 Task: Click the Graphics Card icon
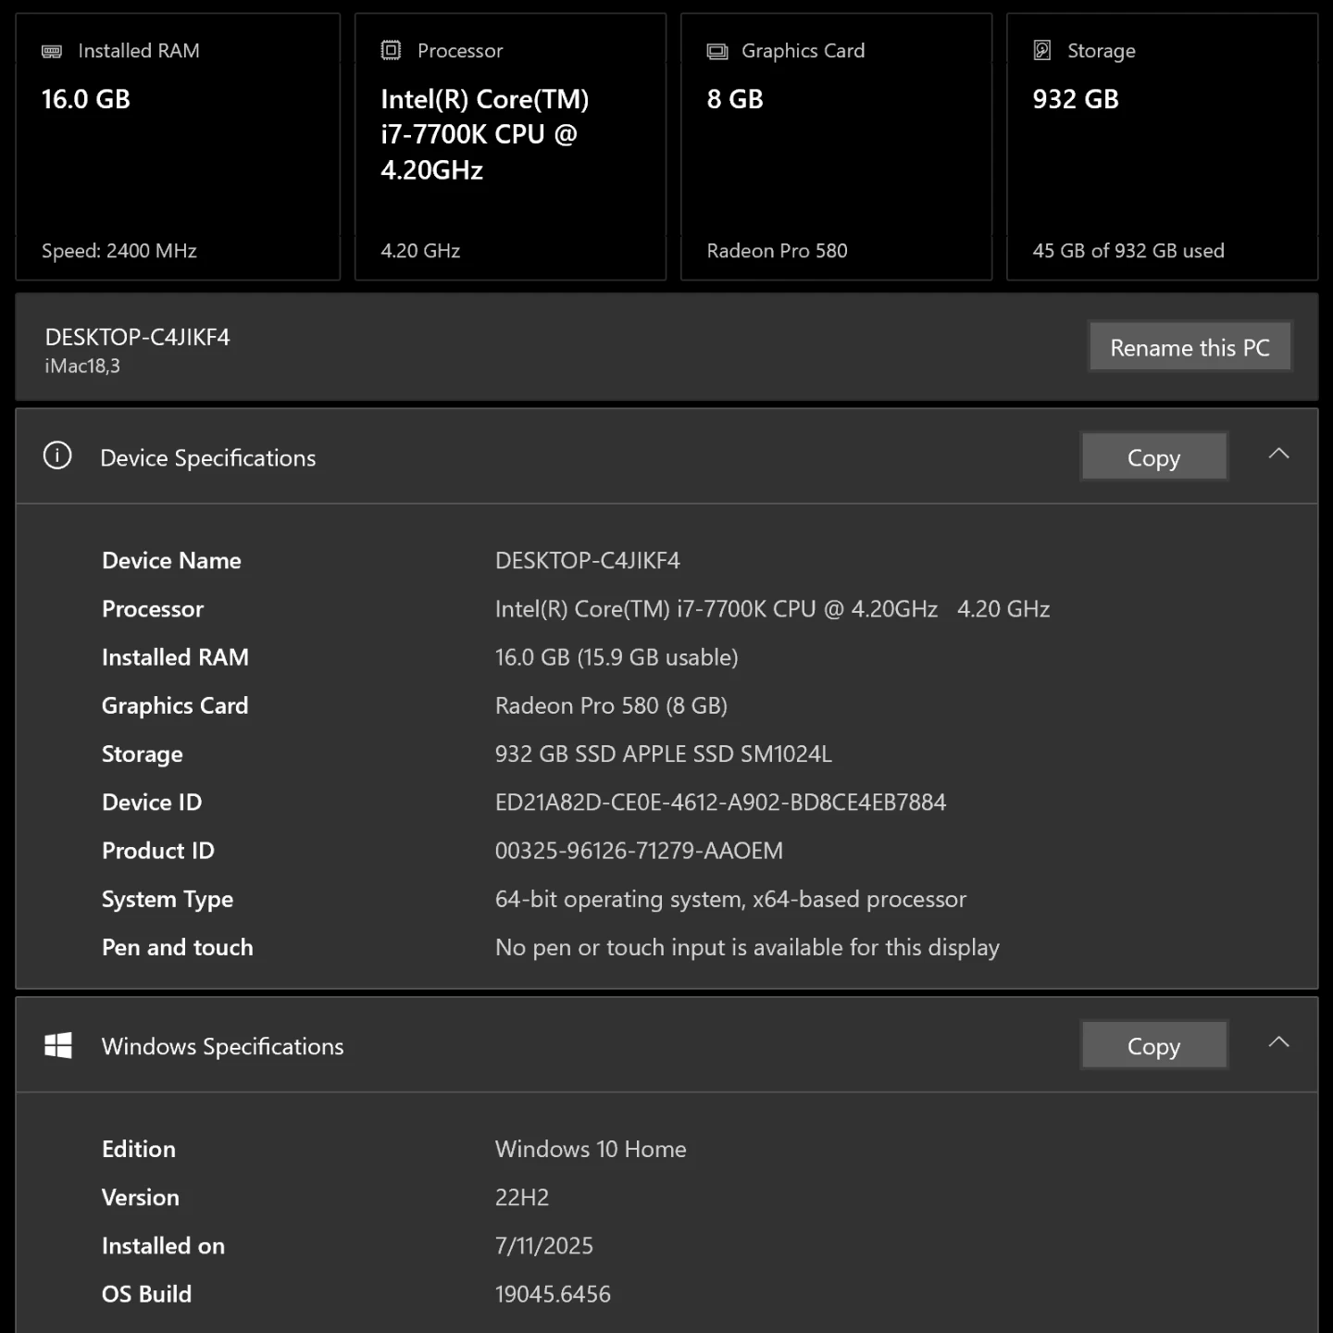(717, 51)
